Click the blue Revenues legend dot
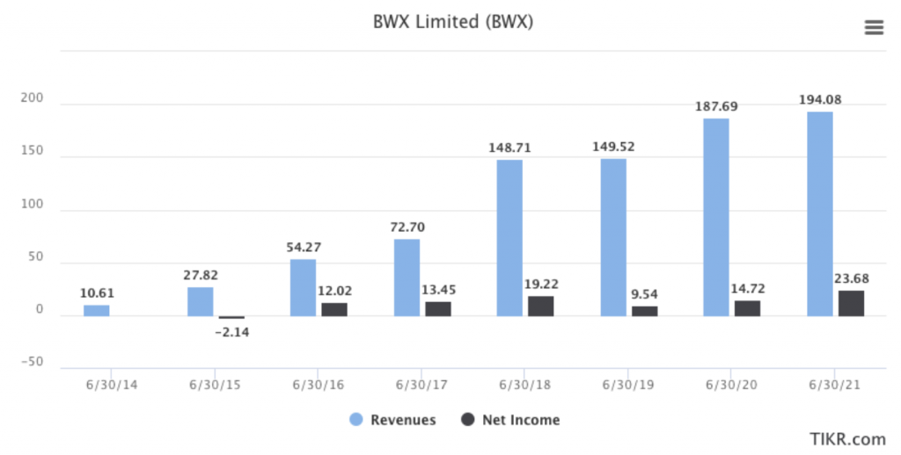Screen dimensions: 901x455 pyautogui.click(x=356, y=420)
